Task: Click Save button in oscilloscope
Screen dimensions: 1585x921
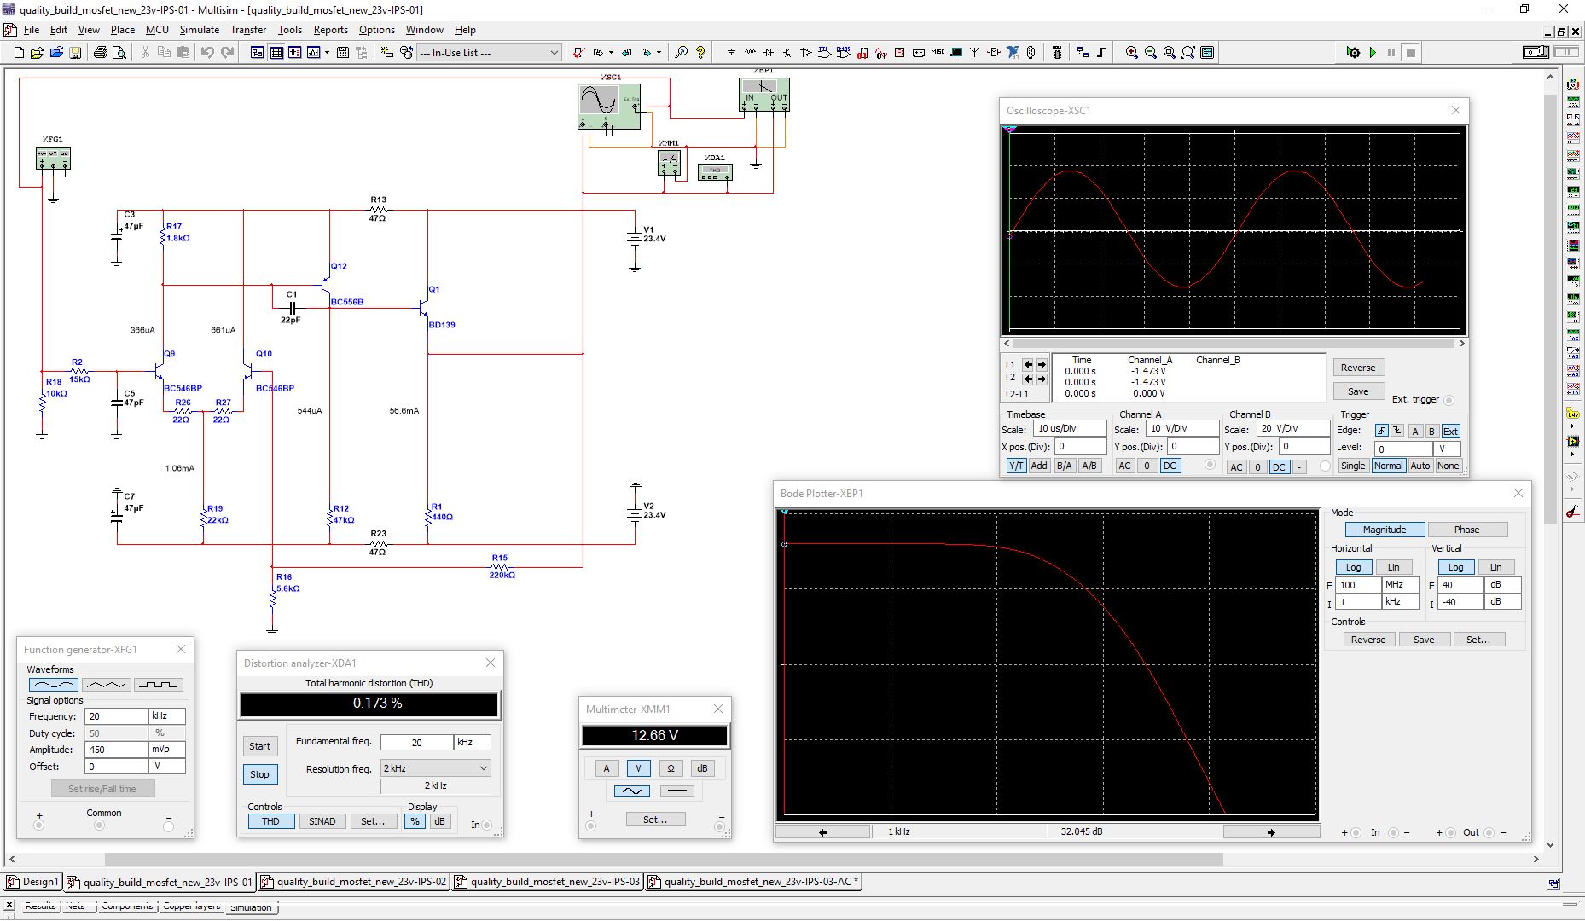Action: coord(1358,391)
